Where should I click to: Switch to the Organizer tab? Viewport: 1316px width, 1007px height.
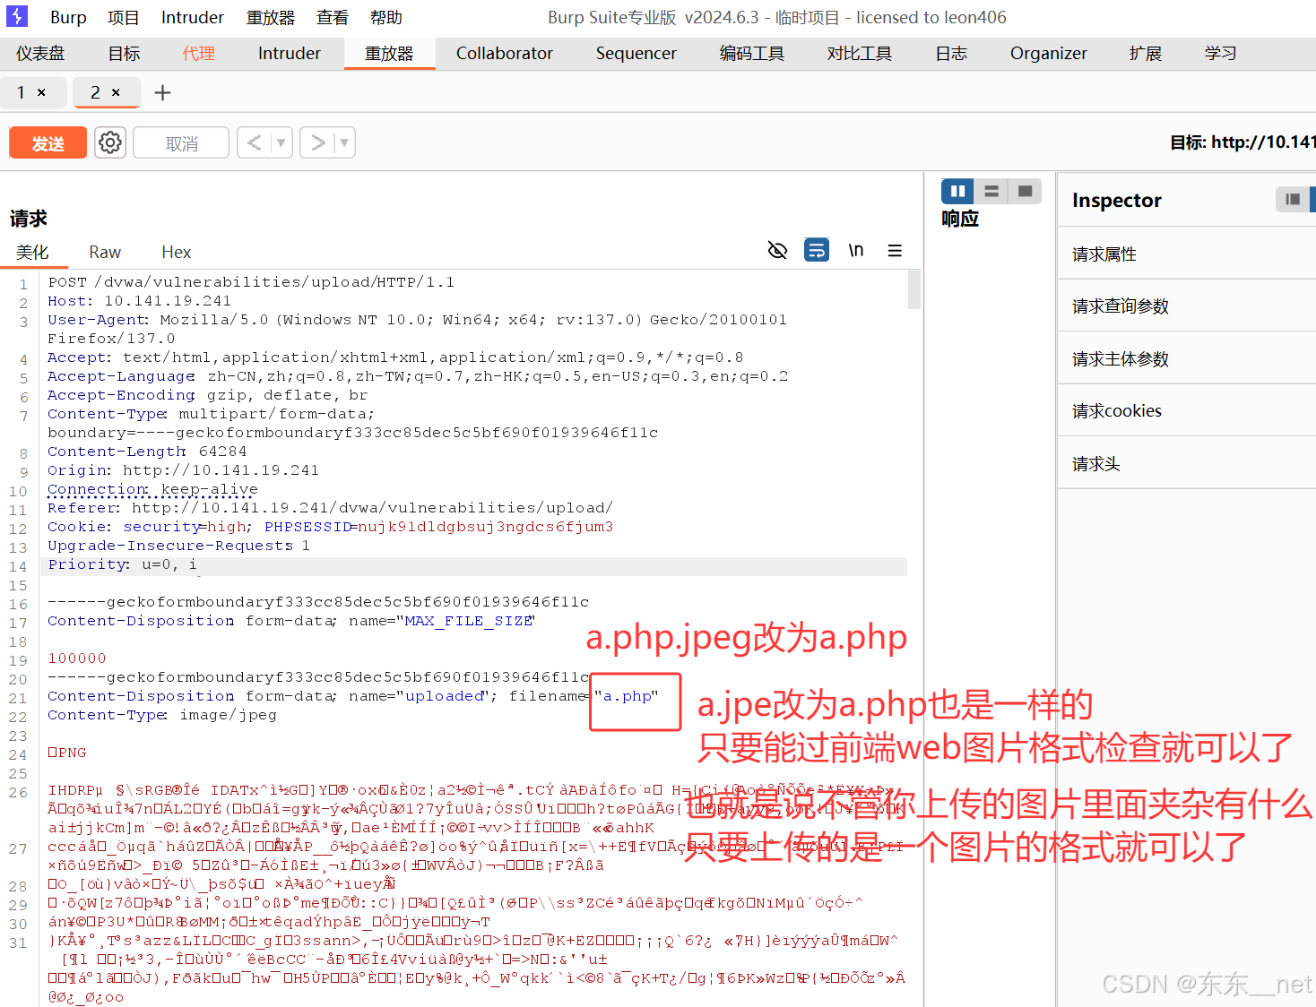1048,54
